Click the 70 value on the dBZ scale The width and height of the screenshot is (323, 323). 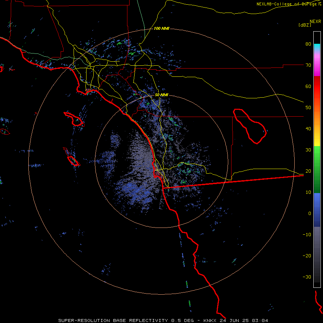[308, 65]
